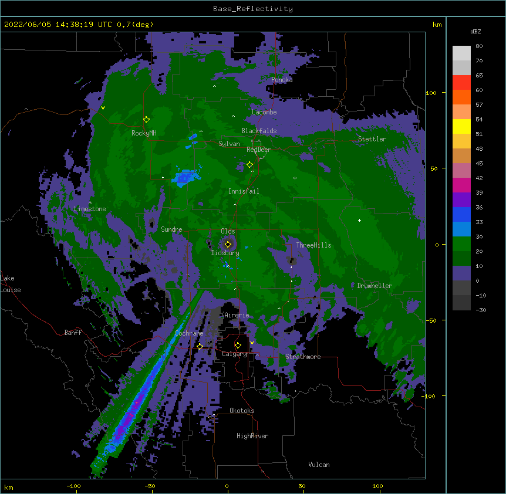
Task: Click the blue 36 dBZ legend swatch
Action: coord(461,214)
